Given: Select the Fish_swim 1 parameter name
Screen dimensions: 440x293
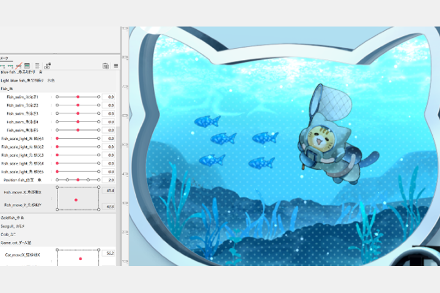Looking at the screenshot, I should 23,97.
